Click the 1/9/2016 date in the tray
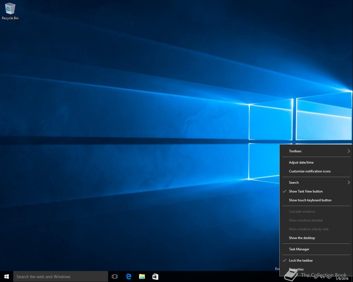 (342, 279)
